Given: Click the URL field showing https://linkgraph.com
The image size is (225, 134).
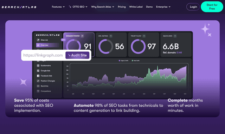Looking at the screenshot, I should coord(43,55).
